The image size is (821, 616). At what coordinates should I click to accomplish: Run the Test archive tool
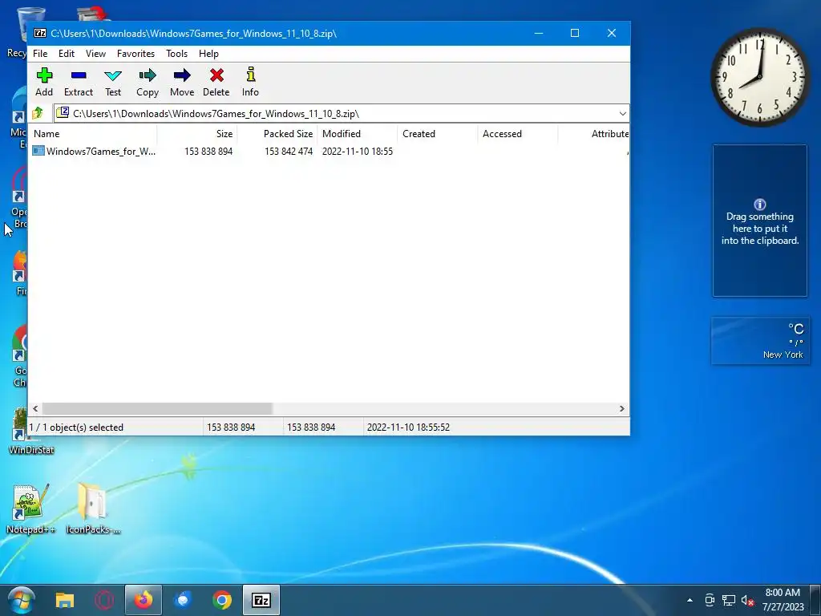(x=113, y=83)
